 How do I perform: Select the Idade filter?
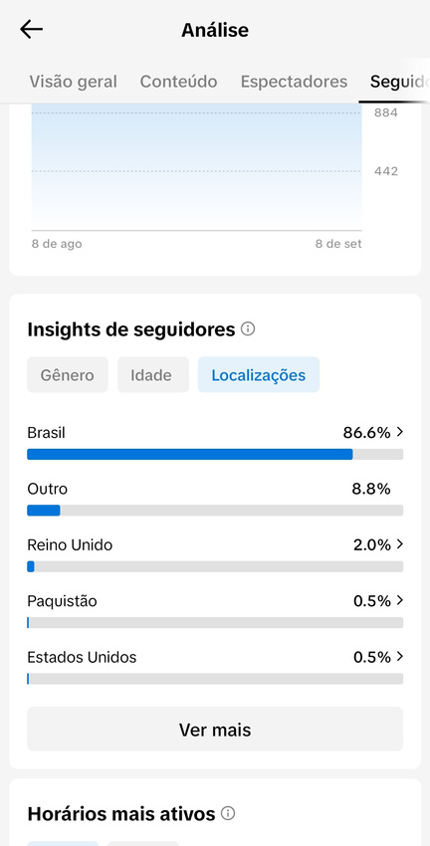pos(153,374)
